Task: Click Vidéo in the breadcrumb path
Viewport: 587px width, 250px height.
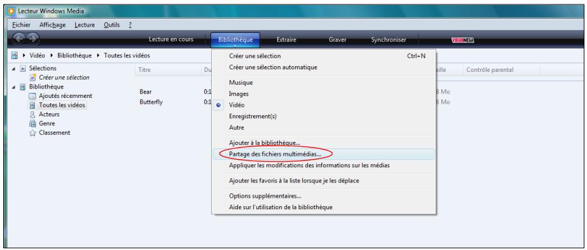Action: (x=37, y=56)
